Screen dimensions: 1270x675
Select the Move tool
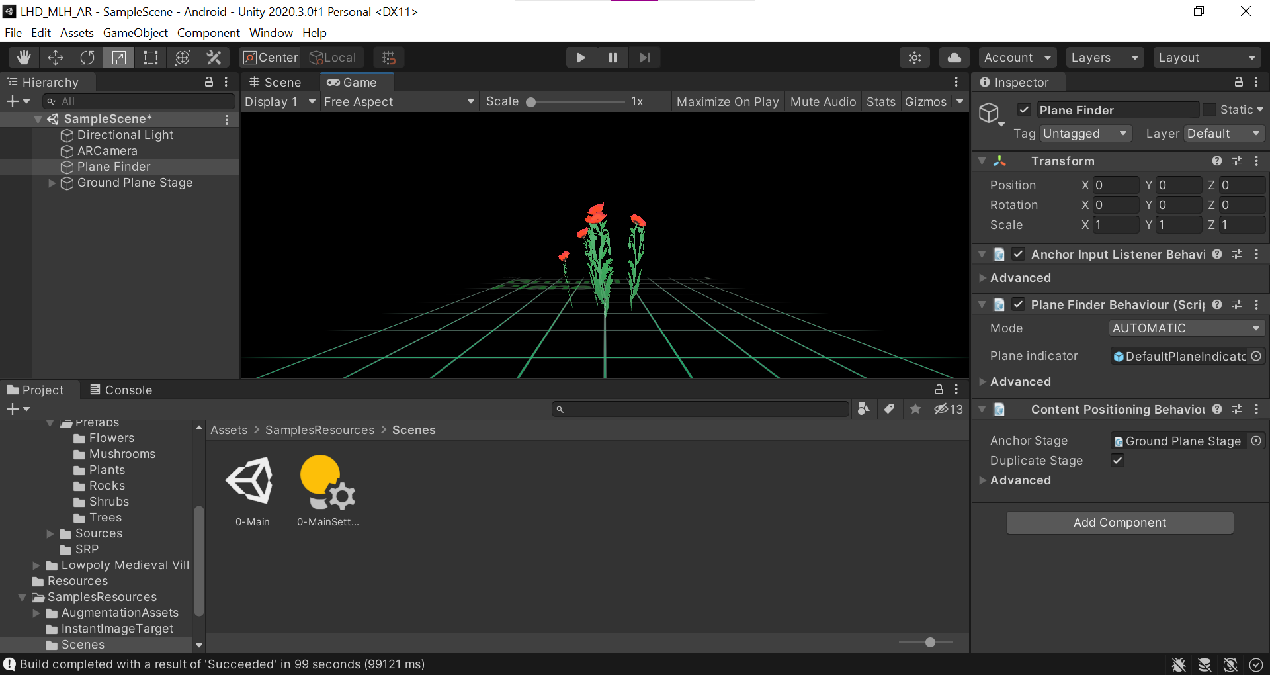pyautogui.click(x=56, y=58)
